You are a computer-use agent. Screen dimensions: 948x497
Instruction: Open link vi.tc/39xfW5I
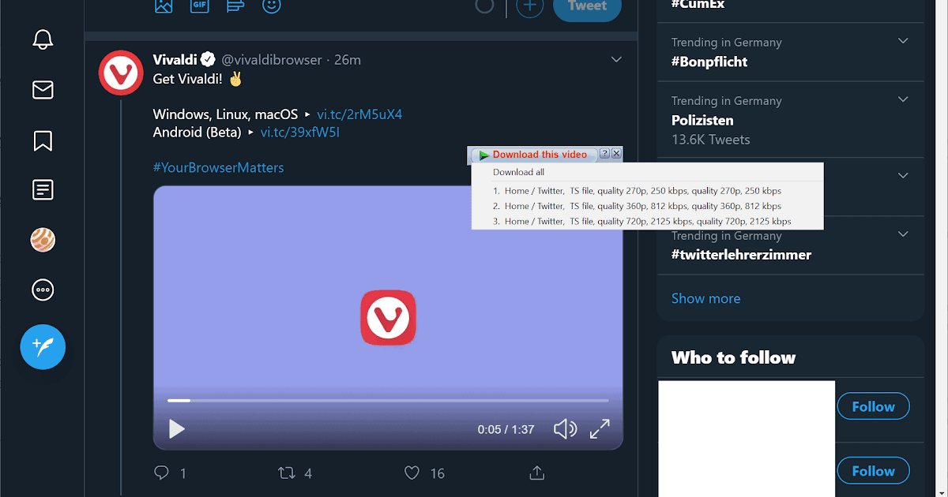point(300,132)
